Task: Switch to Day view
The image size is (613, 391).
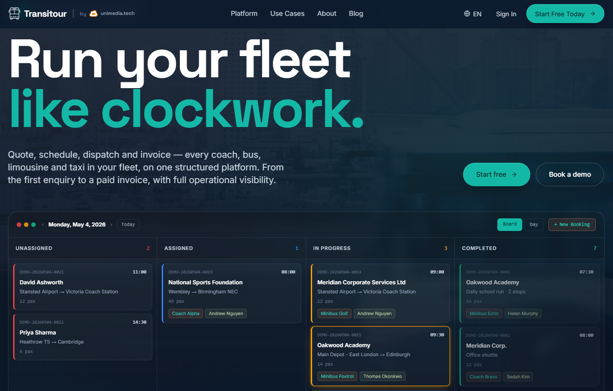Action: 534,225
